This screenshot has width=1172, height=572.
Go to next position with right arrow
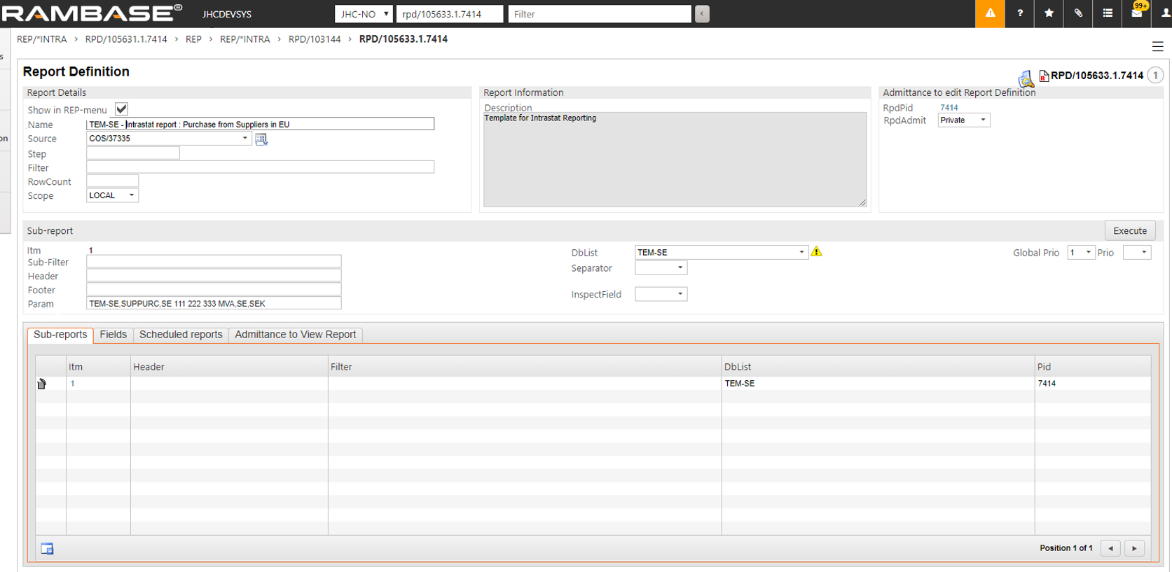[x=1134, y=548]
